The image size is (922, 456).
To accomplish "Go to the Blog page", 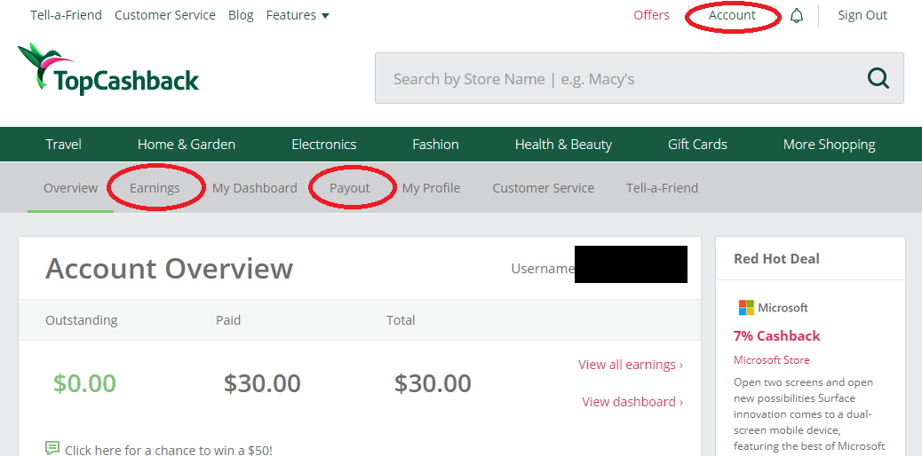I will coord(241,15).
